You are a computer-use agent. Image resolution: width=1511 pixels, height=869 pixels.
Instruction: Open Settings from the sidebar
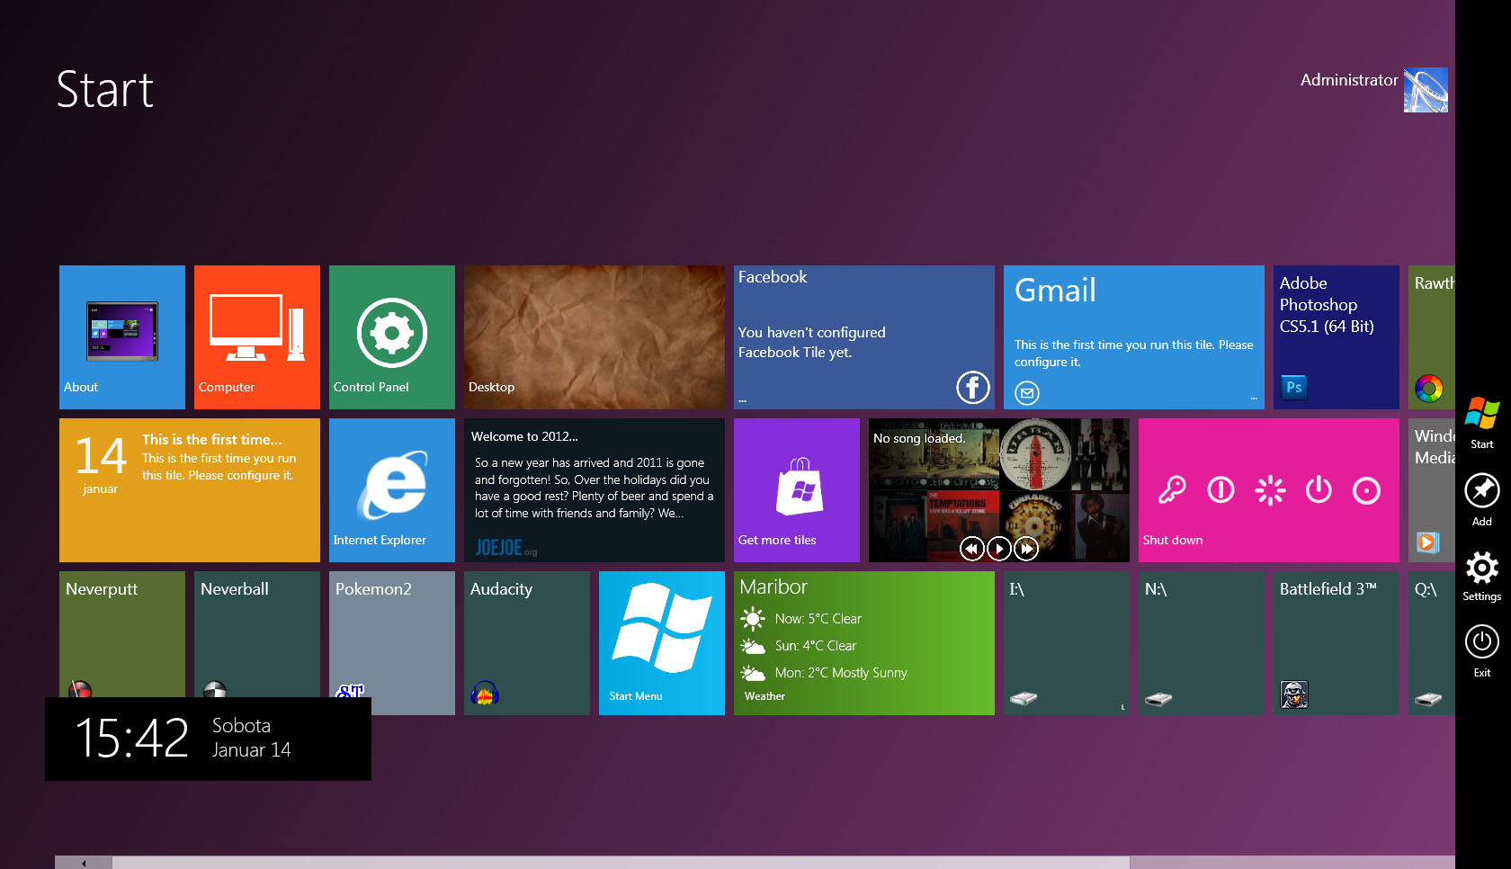(1482, 577)
